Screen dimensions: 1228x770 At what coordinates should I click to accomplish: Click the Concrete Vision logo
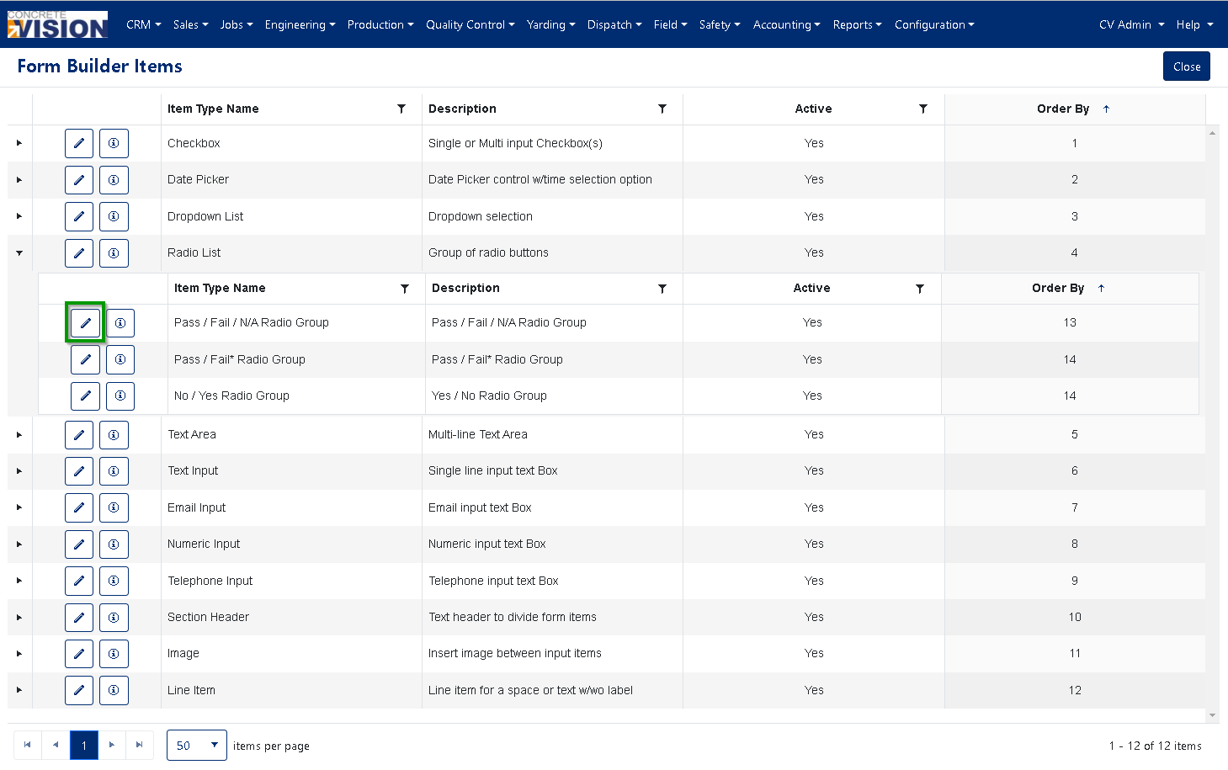coord(57,24)
